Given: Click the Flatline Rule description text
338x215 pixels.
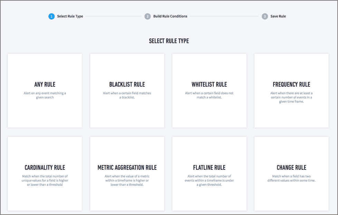Looking at the screenshot, I should coord(209,180).
